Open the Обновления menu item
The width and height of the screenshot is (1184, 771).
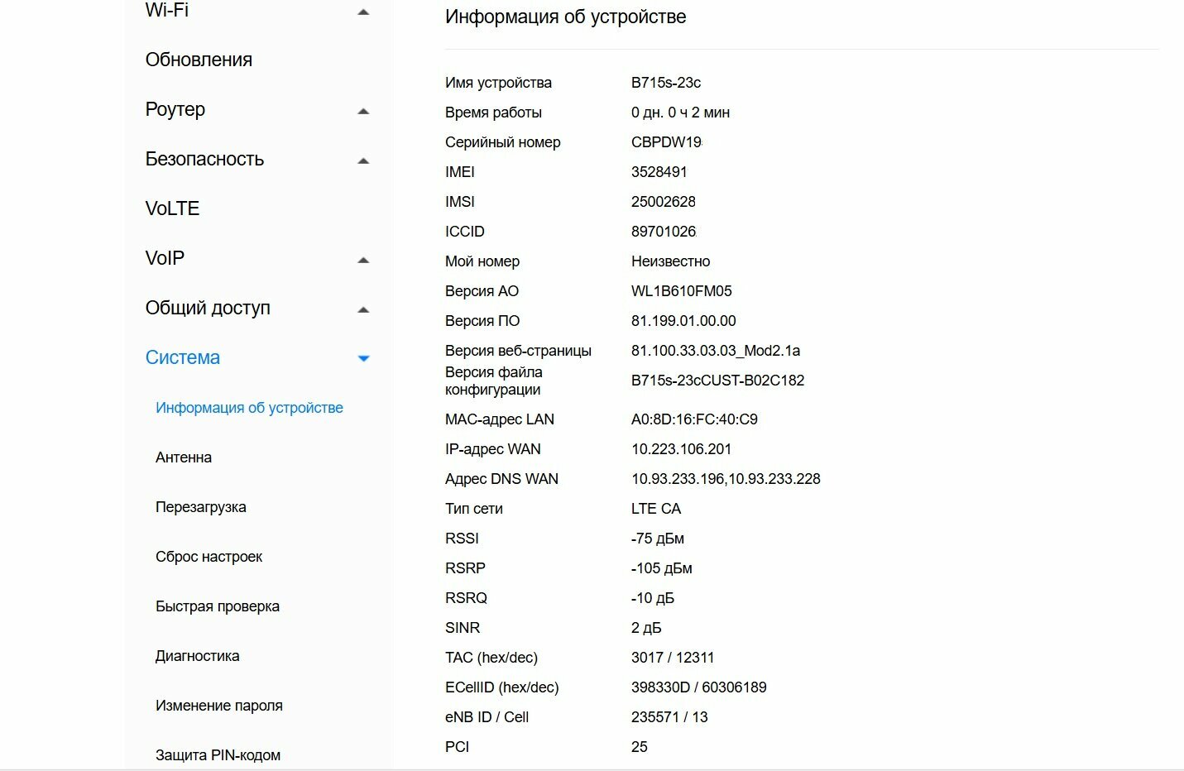pyautogui.click(x=199, y=60)
